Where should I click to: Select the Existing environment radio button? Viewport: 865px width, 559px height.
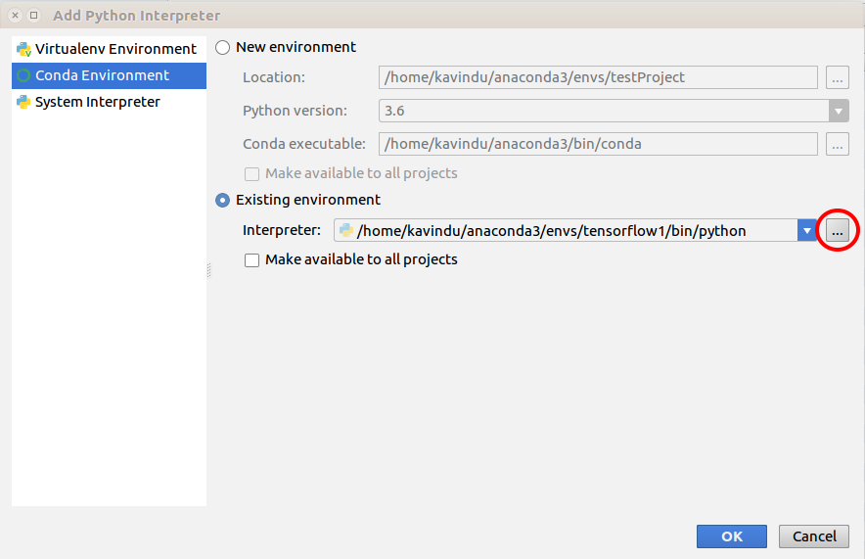pyautogui.click(x=223, y=200)
